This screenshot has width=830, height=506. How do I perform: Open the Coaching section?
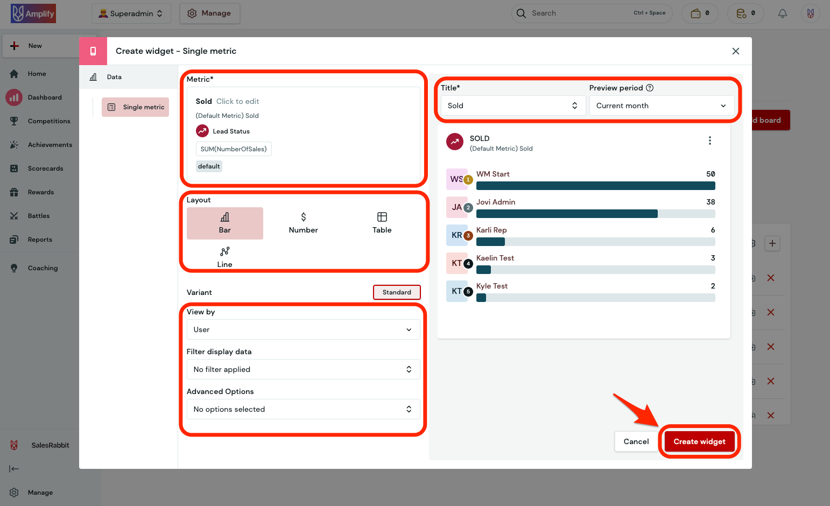pyautogui.click(x=43, y=268)
